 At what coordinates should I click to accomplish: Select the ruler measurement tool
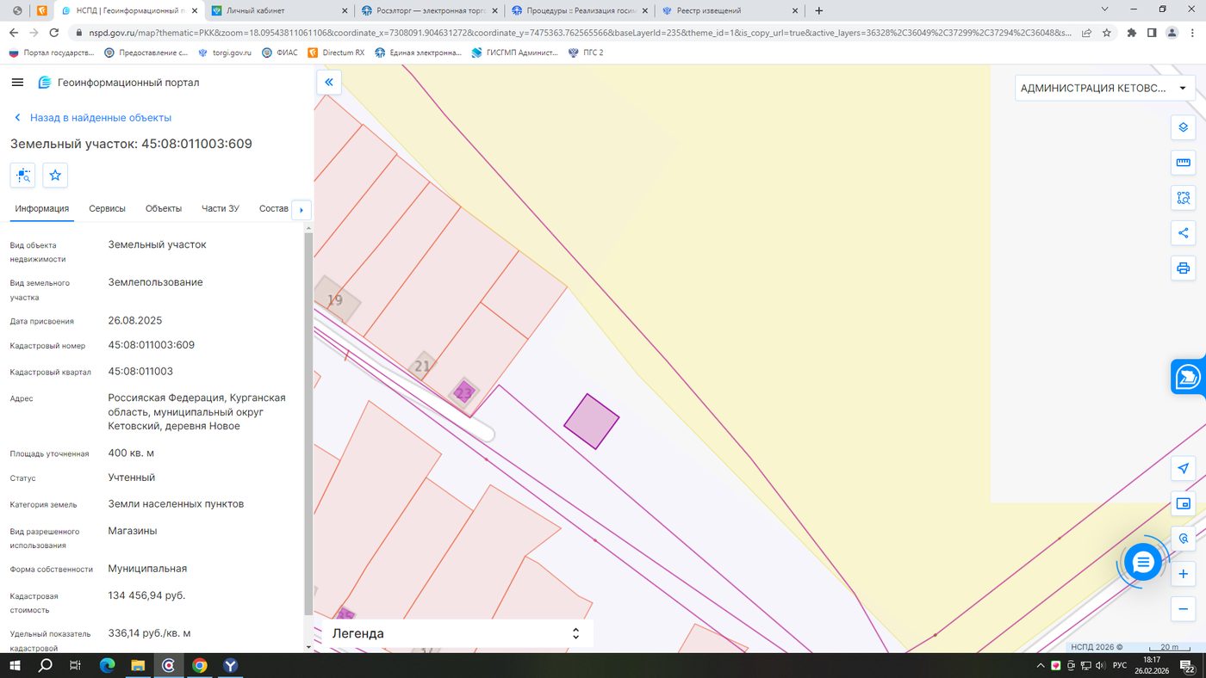(x=1183, y=163)
